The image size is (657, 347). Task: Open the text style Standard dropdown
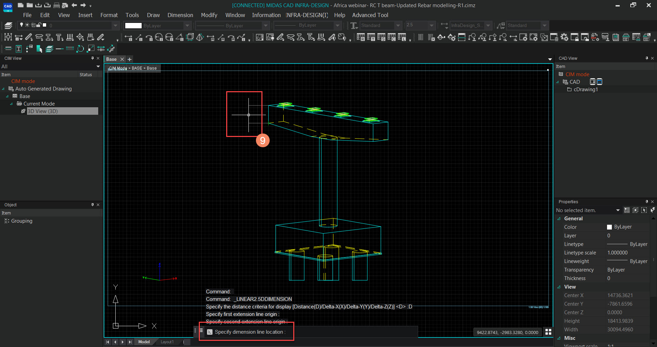point(398,26)
